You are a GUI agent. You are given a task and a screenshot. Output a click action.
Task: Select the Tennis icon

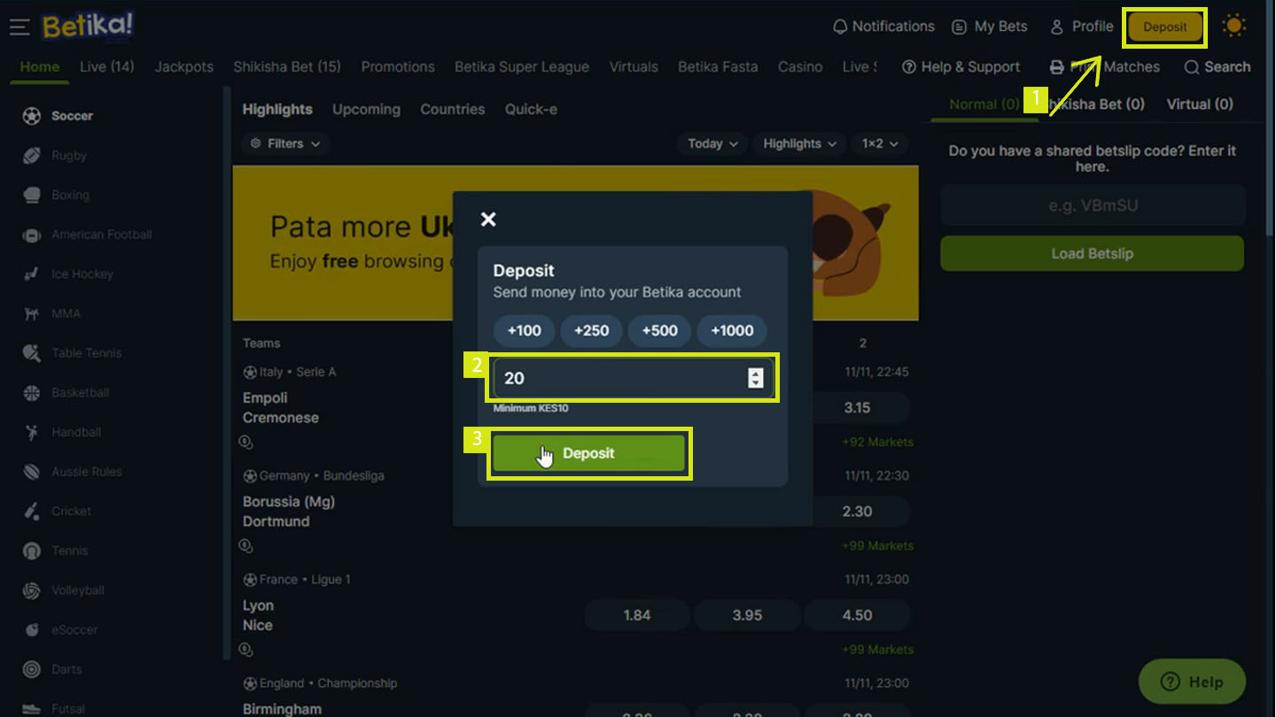32,551
